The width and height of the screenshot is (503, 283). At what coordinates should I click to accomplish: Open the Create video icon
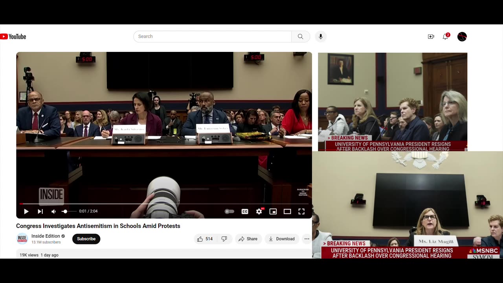431,37
